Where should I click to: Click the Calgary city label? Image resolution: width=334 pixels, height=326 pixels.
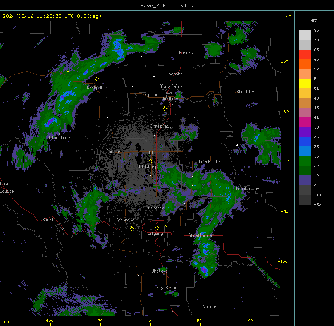tap(155, 233)
